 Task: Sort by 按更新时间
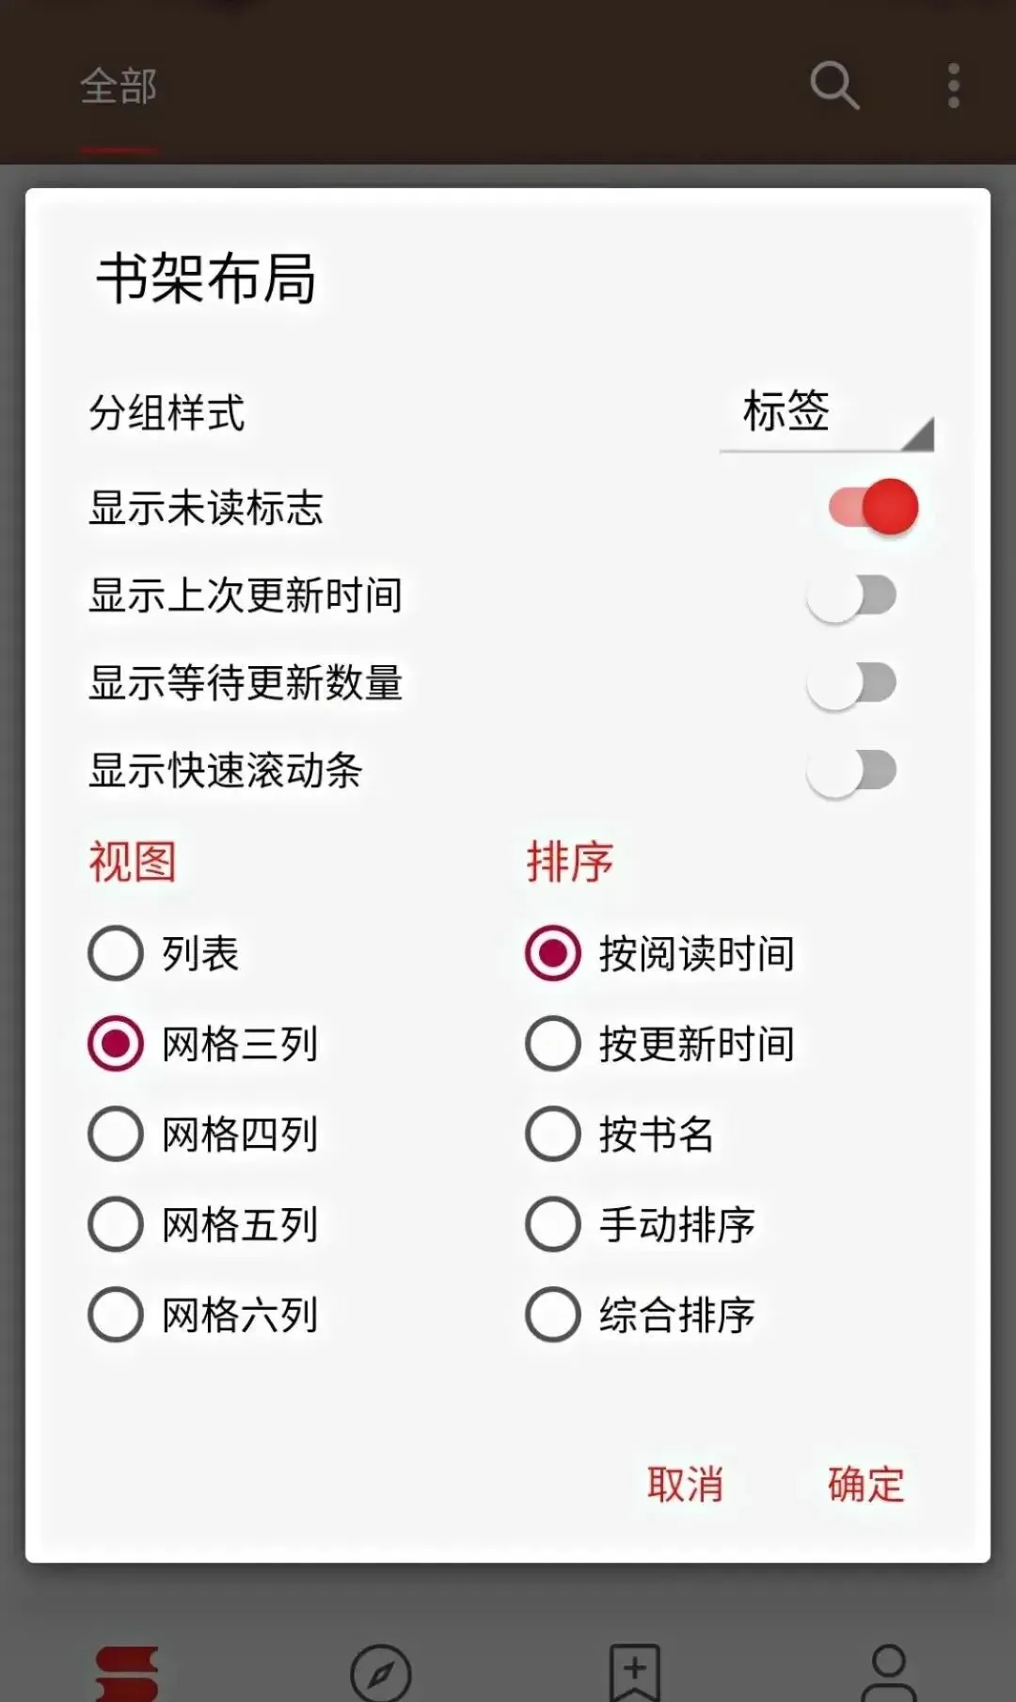[553, 1043]
